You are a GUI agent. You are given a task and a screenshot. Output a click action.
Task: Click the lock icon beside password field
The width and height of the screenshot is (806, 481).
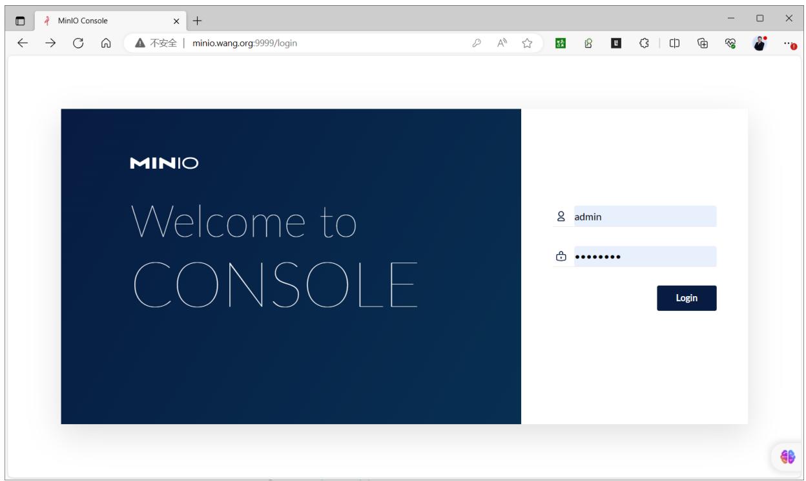(561, 257)
